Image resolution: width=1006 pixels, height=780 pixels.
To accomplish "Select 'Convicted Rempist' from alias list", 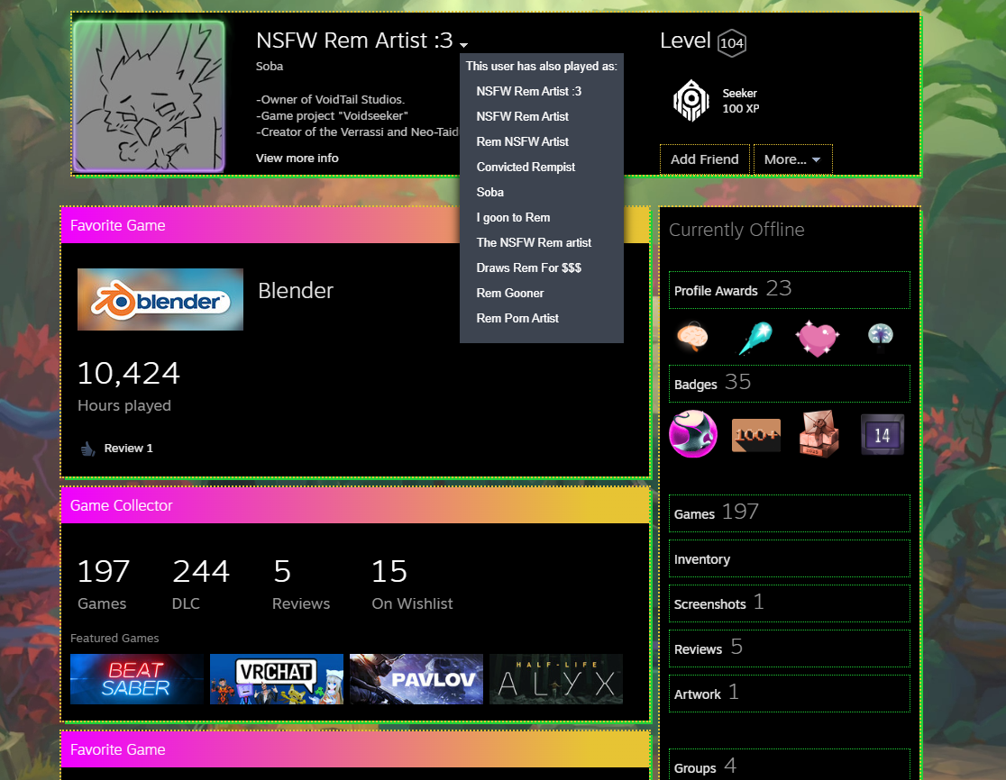I will point(526,168).
